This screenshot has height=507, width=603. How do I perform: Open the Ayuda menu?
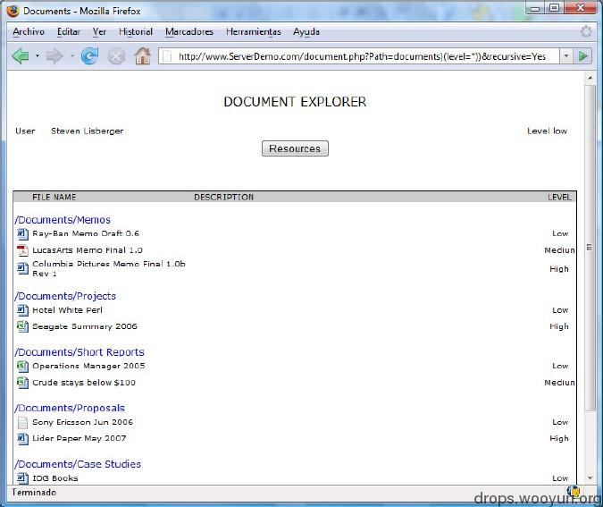pos(306,32)
